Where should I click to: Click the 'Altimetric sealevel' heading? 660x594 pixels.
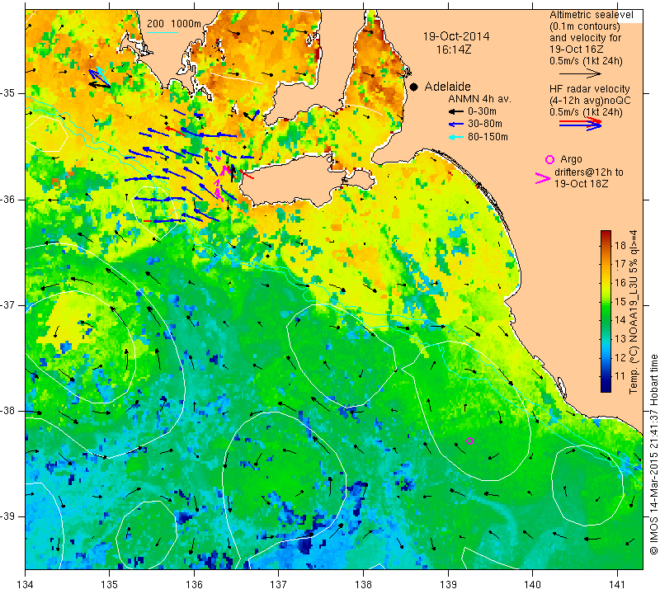[592, 15]
